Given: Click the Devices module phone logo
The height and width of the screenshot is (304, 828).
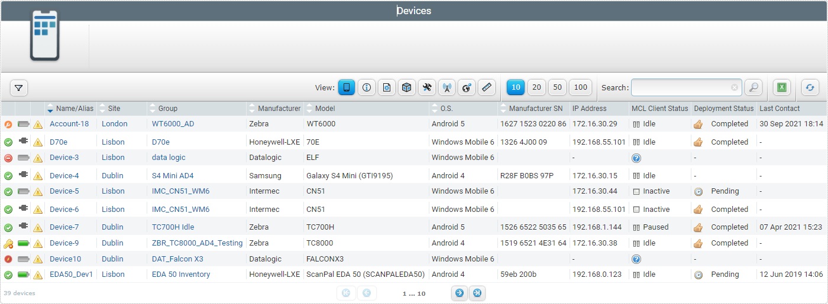Looking at the screenshot, I should coord(45,35).
